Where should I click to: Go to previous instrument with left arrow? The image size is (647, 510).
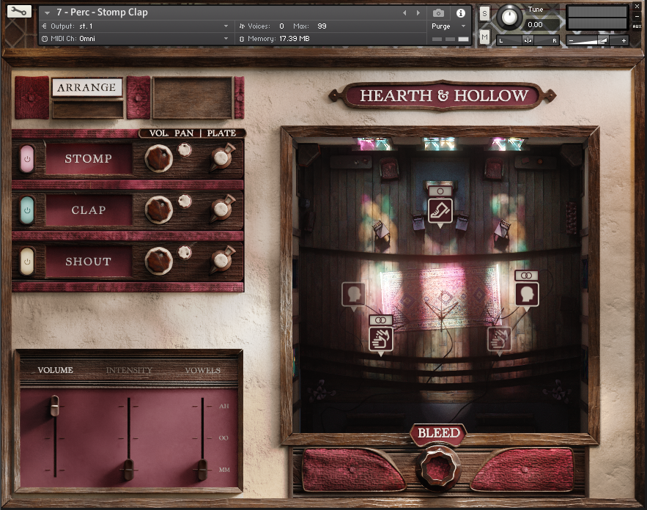click(x=404, y=13)
